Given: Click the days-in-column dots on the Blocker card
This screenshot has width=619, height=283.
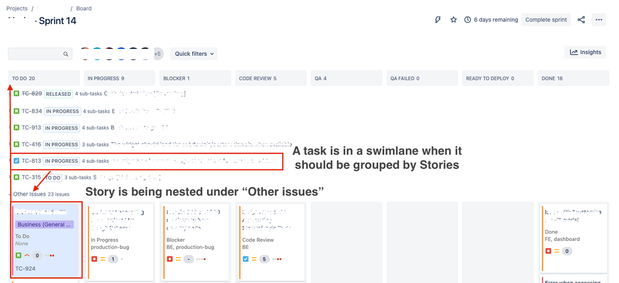Looking at the screenshot, I should pos(201,259).
